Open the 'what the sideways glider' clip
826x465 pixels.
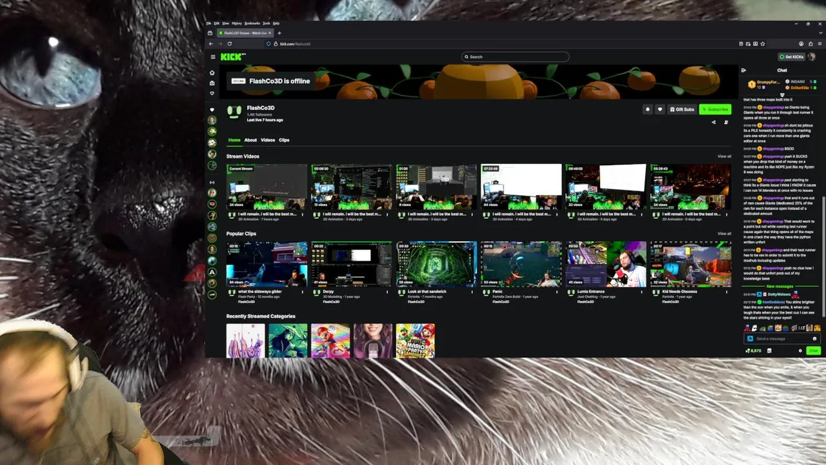coord(267,264)
